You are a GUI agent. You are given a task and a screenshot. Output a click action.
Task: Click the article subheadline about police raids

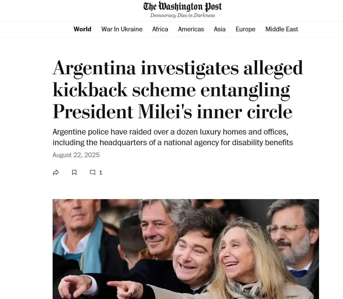pyautogui.click(x=173, y=137)
